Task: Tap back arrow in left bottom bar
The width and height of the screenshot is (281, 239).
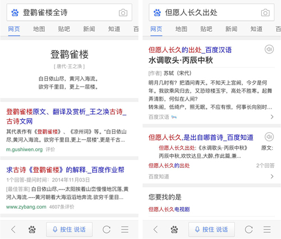Action: pyautogui.click(x=13, y=229)
